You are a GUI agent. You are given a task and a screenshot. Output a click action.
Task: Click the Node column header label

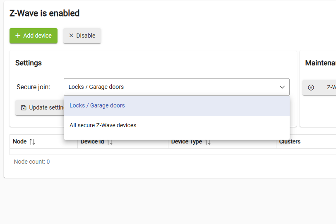click(x=20, y=142)
